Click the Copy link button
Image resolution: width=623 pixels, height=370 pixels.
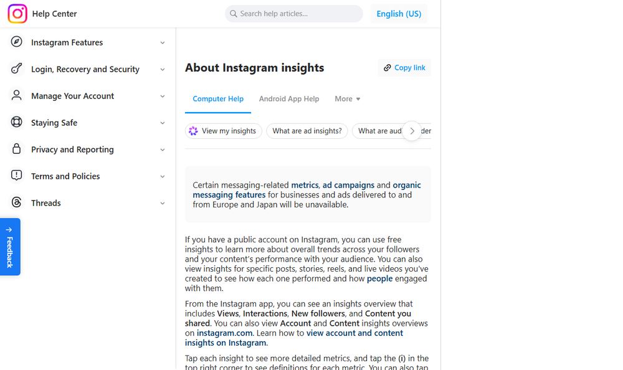tap(404, 68)
